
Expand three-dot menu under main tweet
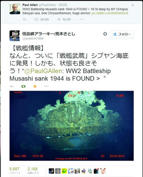(x=46, y=86)
